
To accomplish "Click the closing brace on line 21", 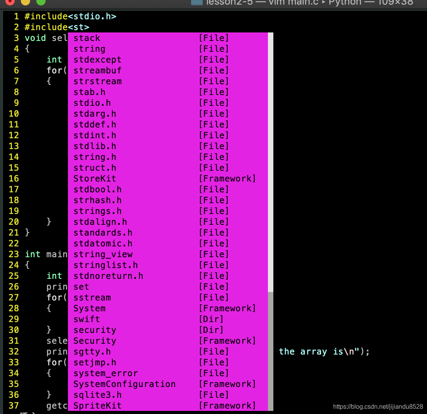I will coord(27,232).
